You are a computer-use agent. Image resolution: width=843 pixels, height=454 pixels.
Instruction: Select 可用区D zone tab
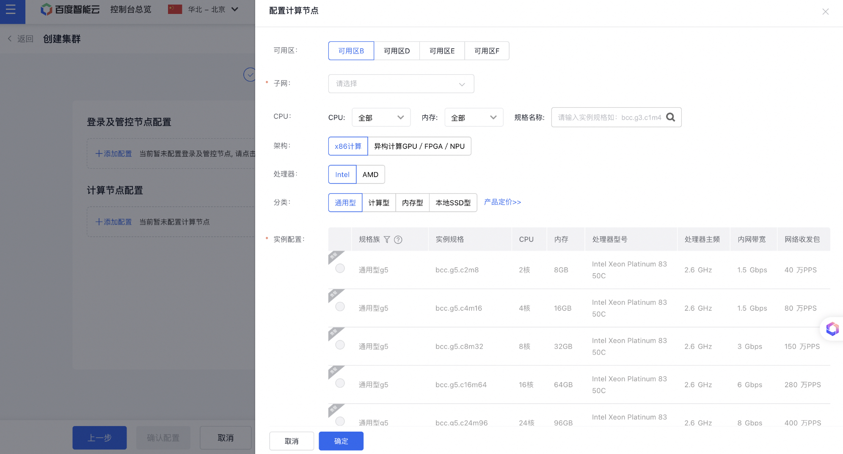coord(397,51)
